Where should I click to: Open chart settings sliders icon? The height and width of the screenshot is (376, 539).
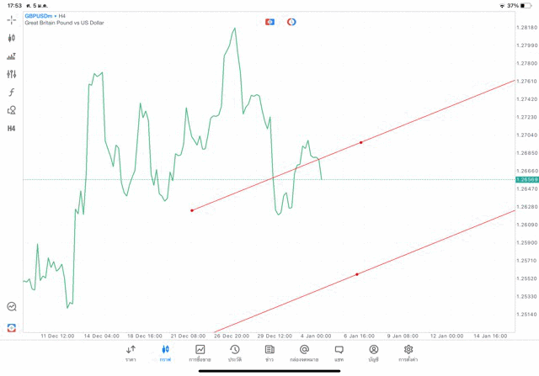pyautogui.click(x=12, y=74)
